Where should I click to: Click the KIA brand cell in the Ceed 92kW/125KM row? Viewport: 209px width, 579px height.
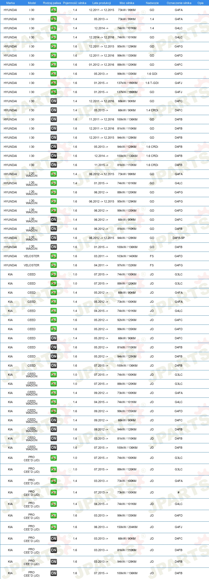click(x=10, y=320)
